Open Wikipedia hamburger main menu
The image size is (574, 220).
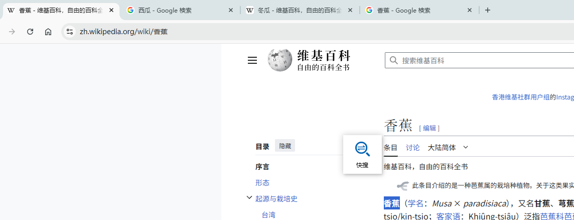(x=252, y=60)
